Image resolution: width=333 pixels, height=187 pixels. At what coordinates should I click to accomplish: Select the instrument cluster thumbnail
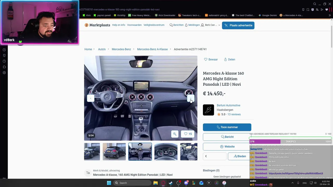166,152
